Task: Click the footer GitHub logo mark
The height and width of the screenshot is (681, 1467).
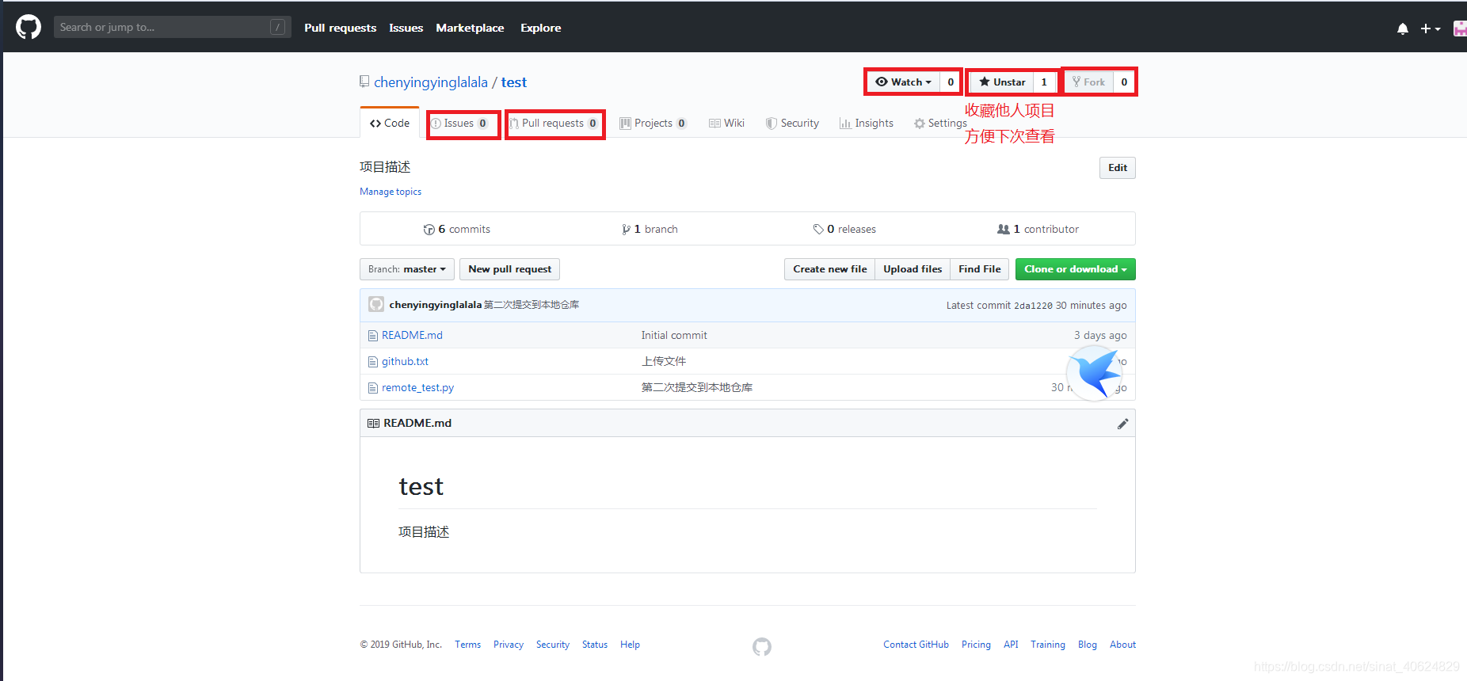Action: (762, 647)
